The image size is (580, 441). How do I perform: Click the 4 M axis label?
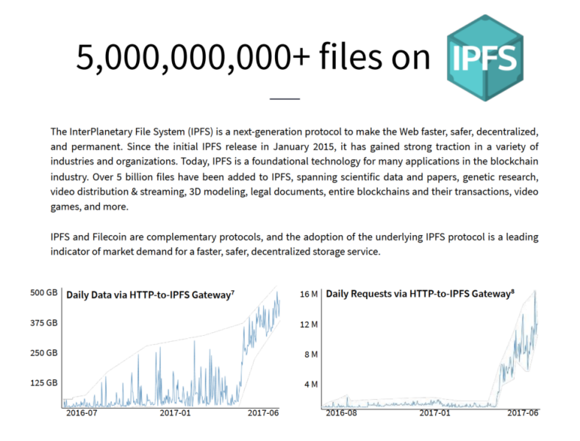311,384
